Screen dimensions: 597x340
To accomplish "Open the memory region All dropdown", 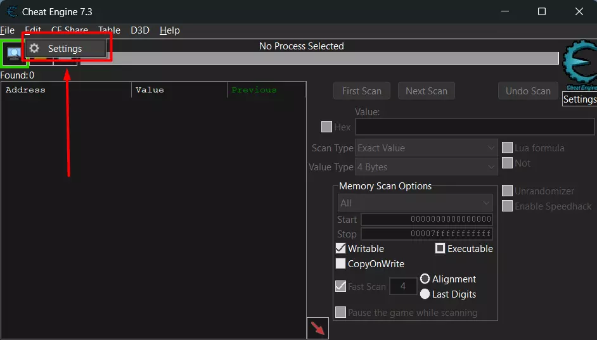I will (415, 203).
